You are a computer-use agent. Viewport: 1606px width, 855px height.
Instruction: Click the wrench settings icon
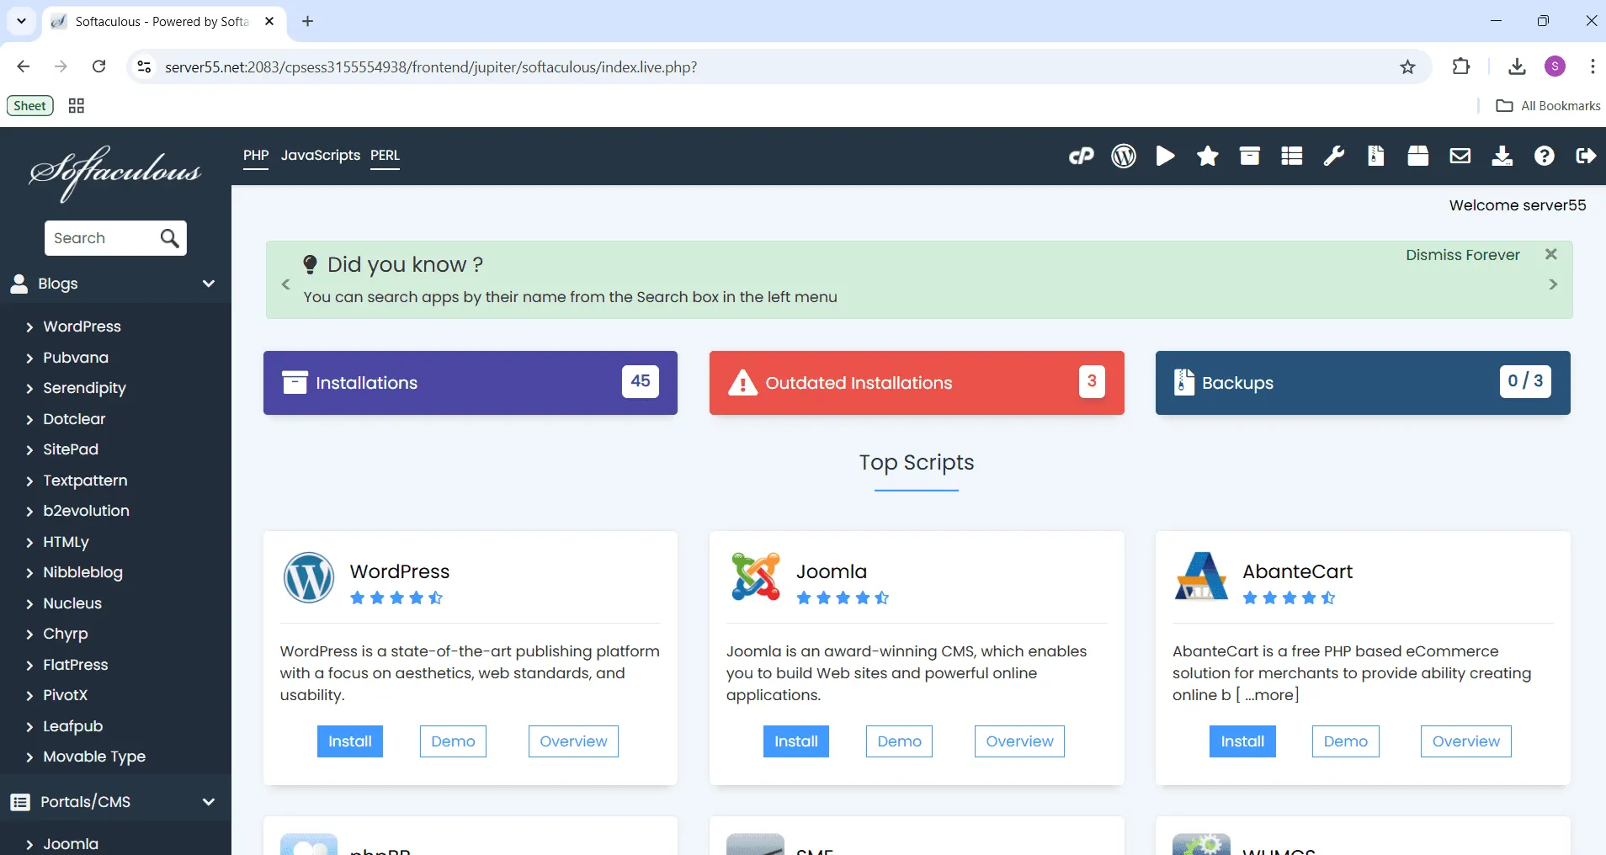1333,156
